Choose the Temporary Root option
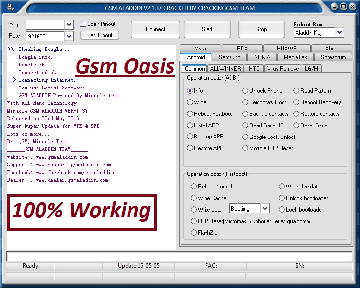360x288 pixels. coord(245,102)
